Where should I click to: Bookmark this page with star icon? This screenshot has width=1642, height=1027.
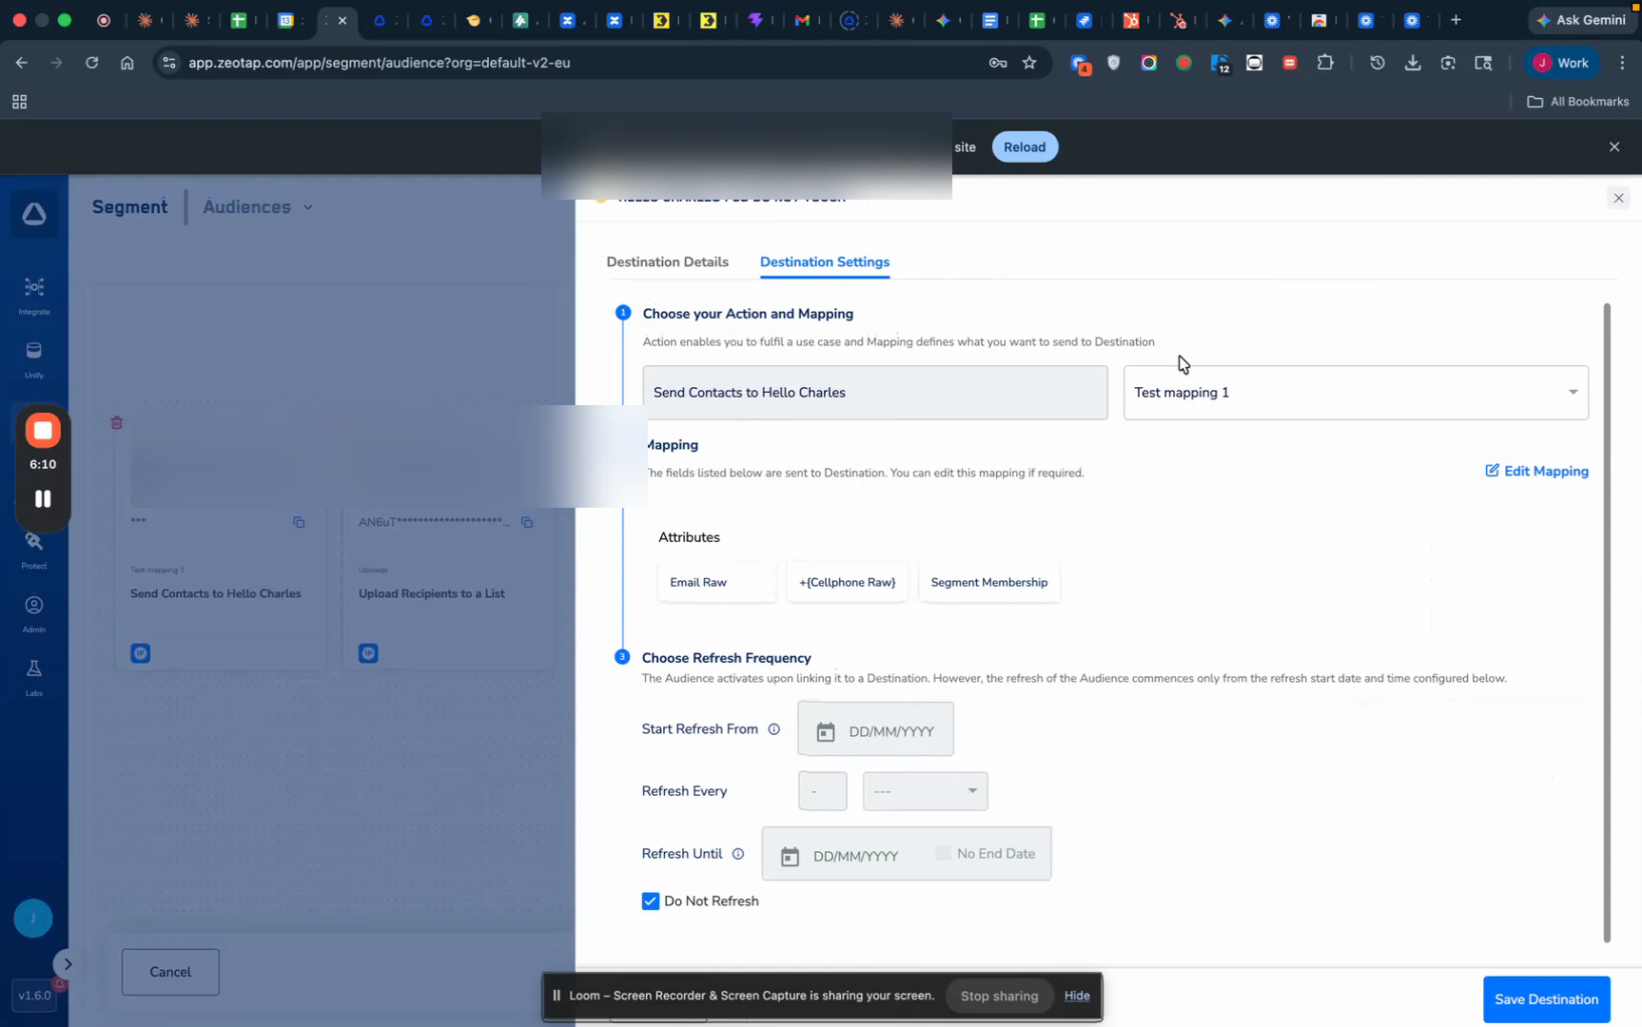point(1029,63)
